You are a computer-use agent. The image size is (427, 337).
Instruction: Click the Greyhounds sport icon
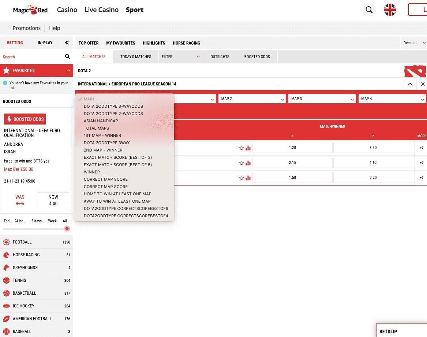(x=7, y=267)
